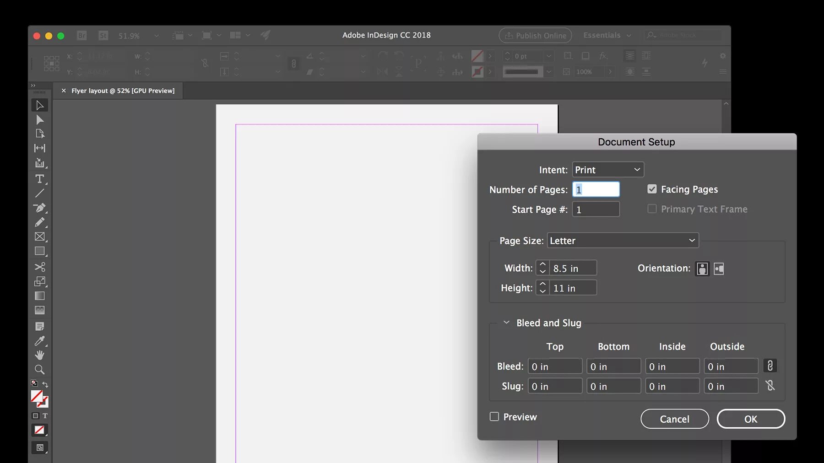Click the fill and stroke color swatch
Image resolution: width=824 pixels, height=463 pixels.
coord(39,398)
